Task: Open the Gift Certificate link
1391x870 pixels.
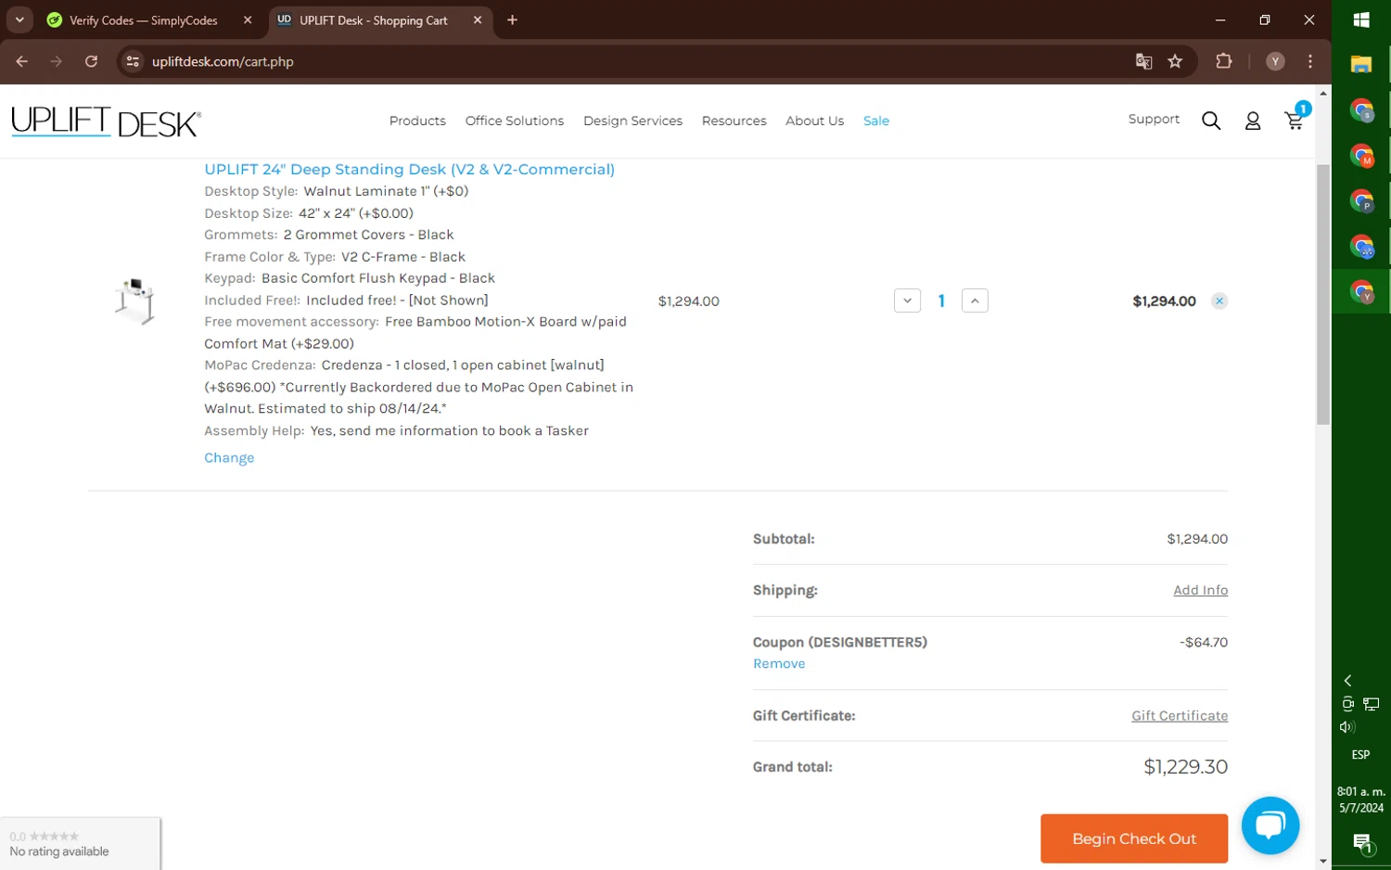Action: (1180, 715)
